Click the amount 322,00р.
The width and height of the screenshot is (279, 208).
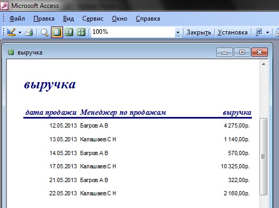(x=239, y=180)
